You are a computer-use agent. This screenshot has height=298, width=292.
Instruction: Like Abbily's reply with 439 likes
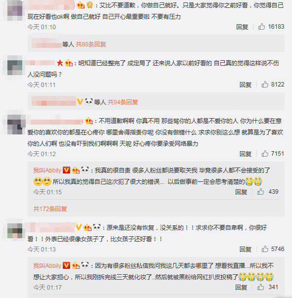pos(261,192)
